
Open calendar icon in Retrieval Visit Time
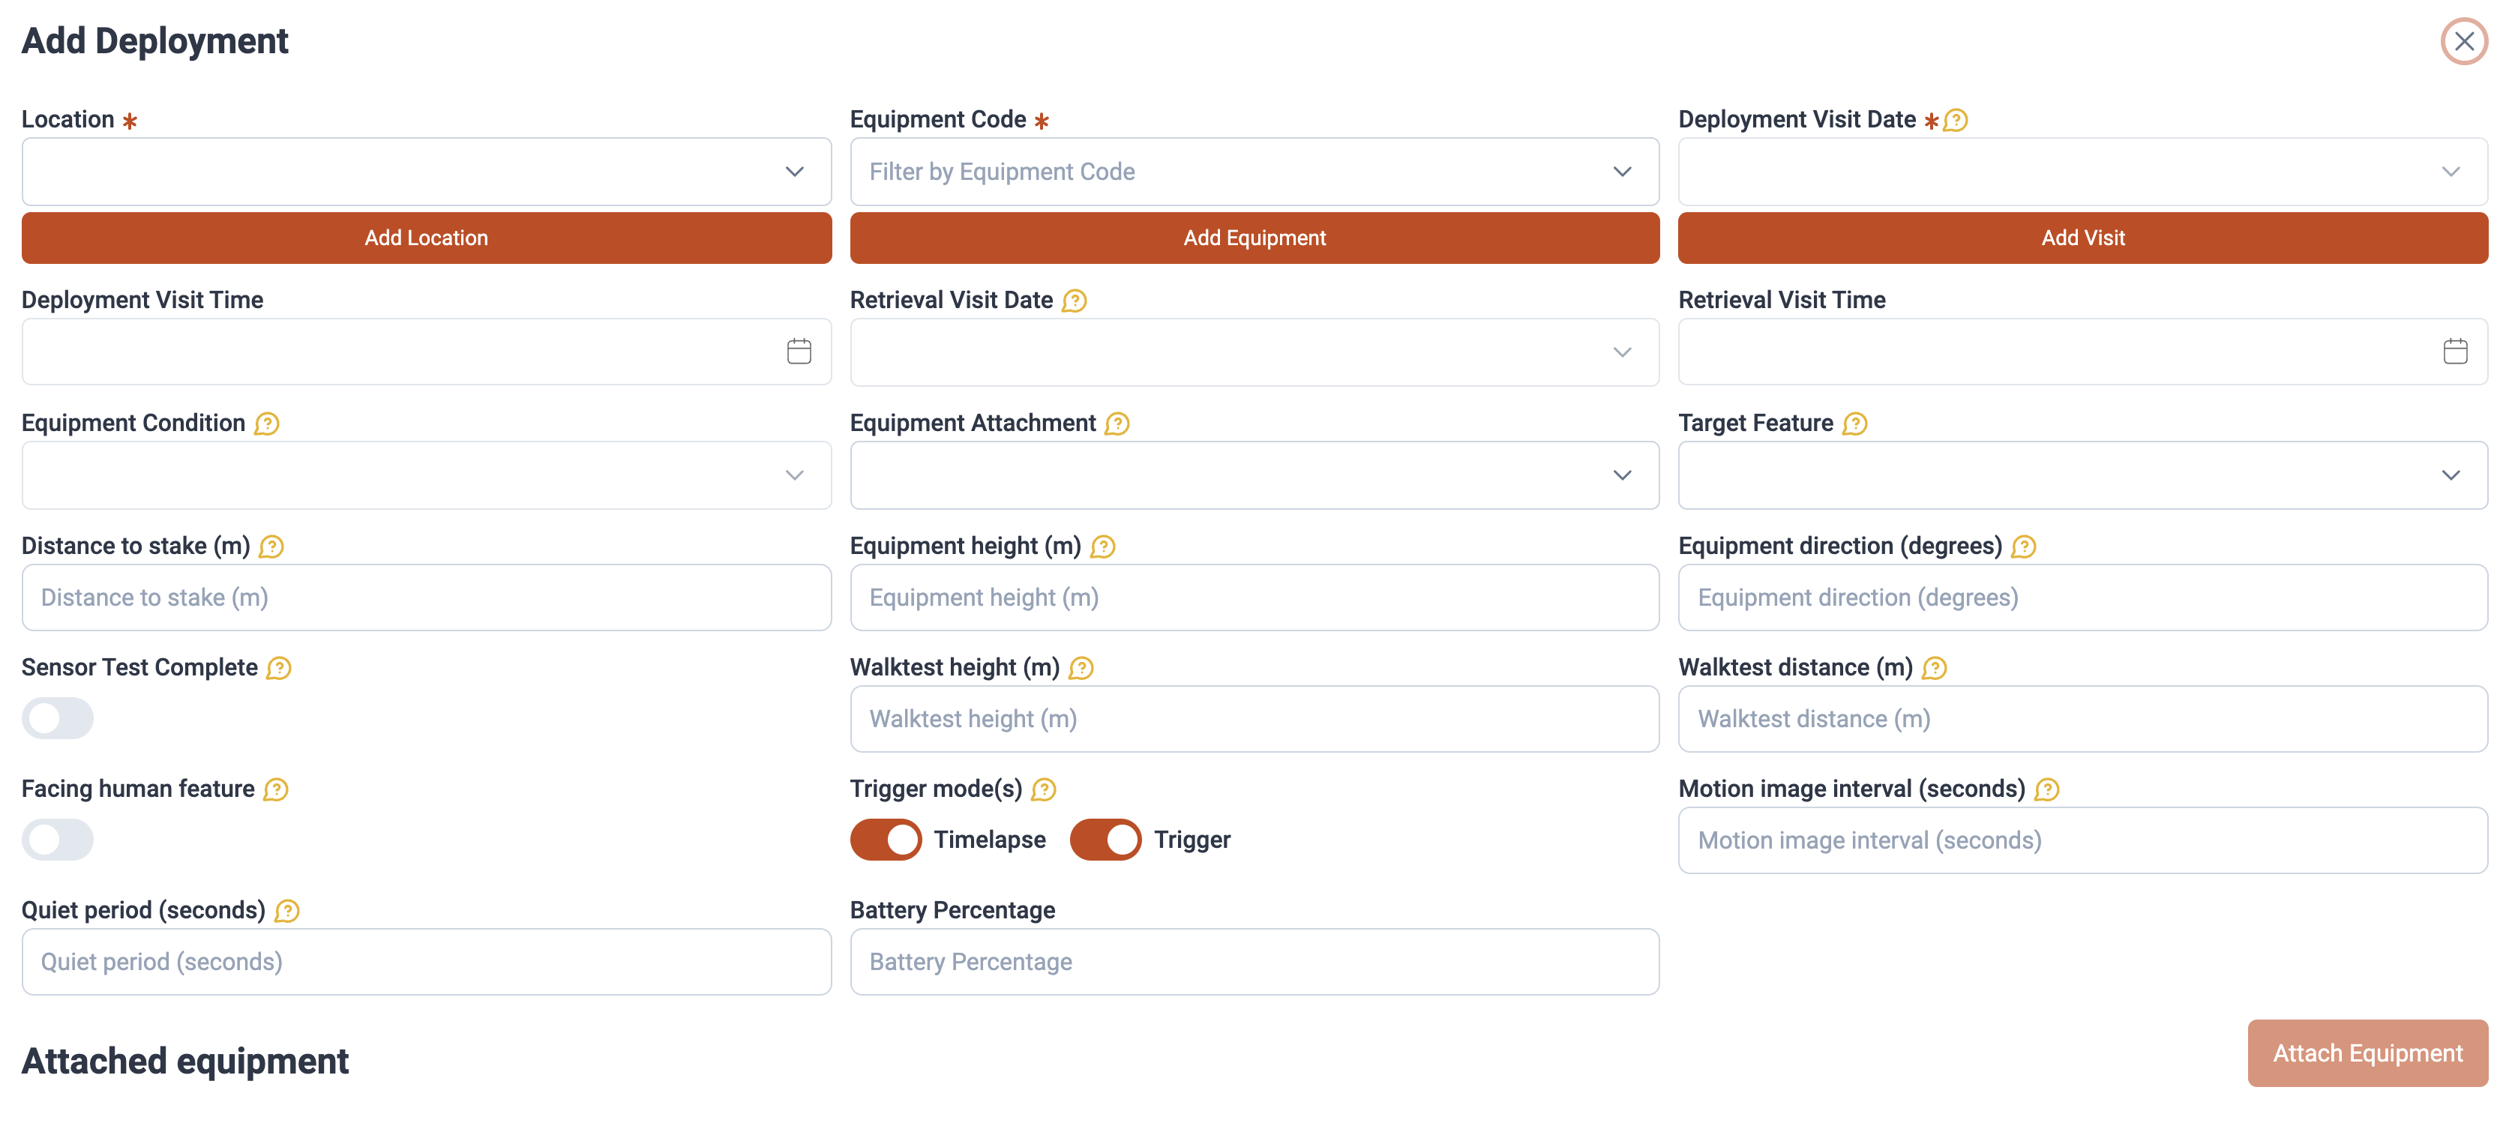[2454, 352]
